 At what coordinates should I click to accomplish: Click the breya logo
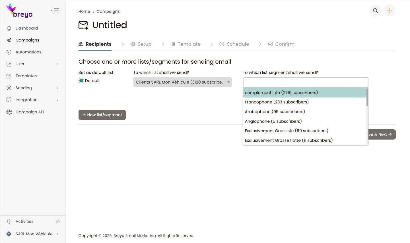[19, 11]
